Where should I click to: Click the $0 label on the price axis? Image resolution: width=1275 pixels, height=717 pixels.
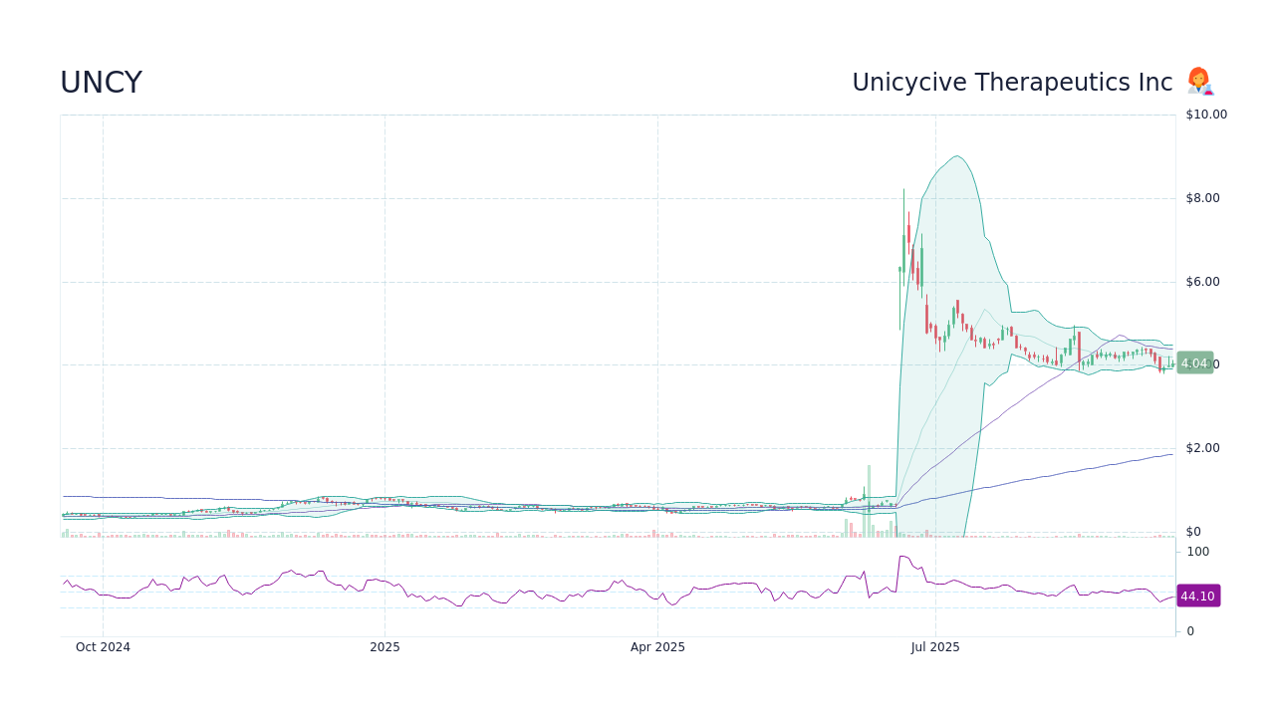point(1195,531)
